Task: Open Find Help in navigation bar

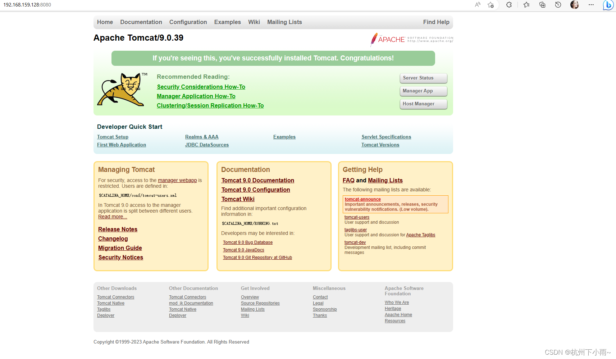Action: pos(436,22)
